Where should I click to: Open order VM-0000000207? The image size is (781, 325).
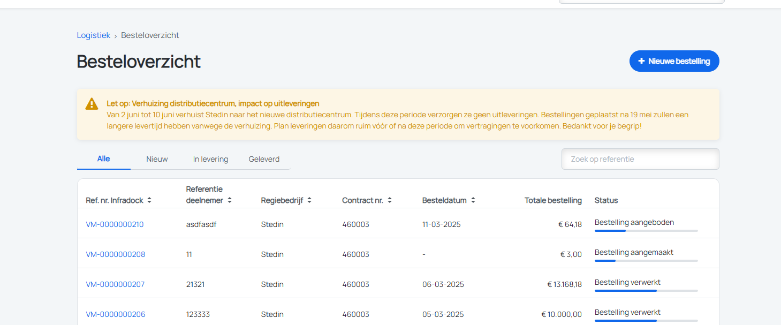pyautogui.click(x=115, y=284)
